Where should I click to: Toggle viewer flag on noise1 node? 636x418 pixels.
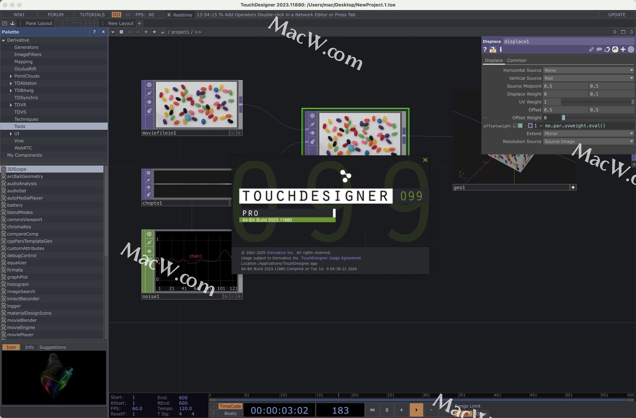point(149,234)
